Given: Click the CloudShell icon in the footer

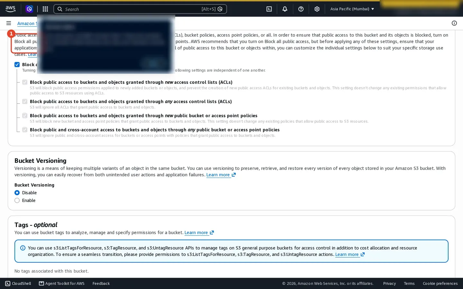Looking at the screenshot, I should click(x=8, y=283).
